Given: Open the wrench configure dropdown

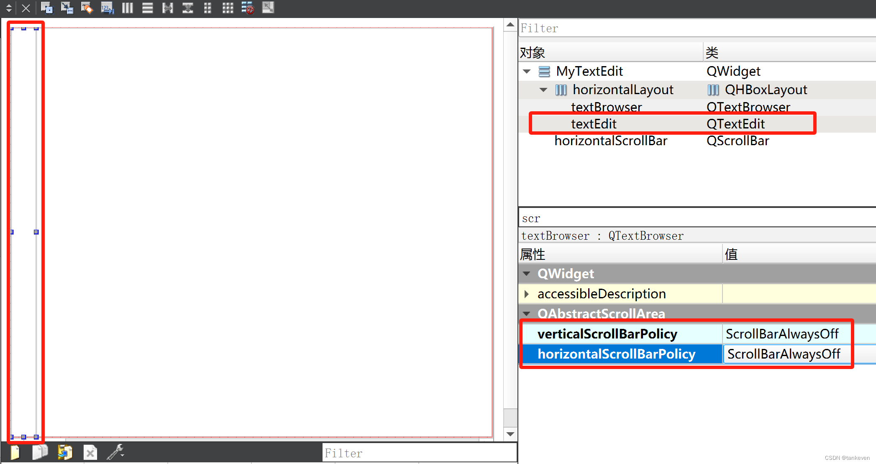Looking at the screenshot, I should 115,452.
